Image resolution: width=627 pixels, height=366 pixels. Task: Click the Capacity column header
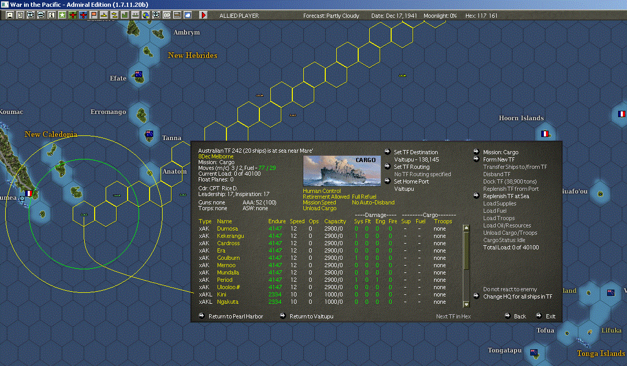point(335,221)
